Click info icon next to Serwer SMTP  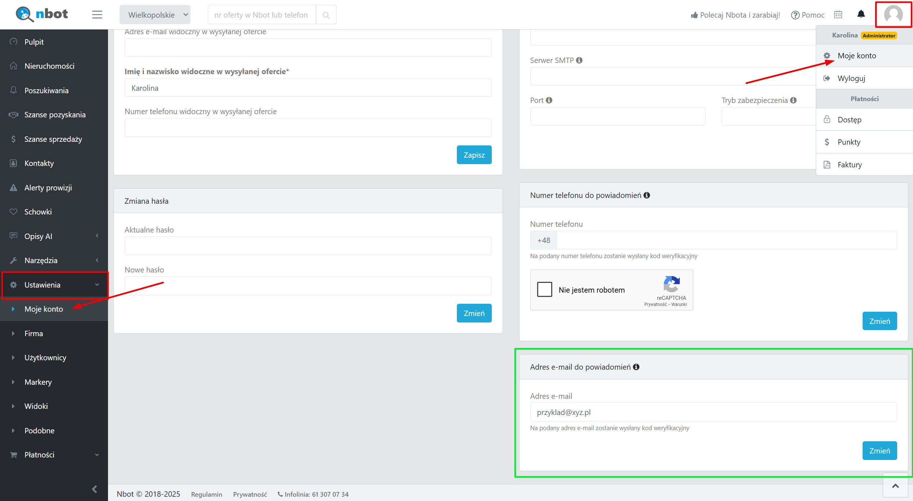(579, 60)
